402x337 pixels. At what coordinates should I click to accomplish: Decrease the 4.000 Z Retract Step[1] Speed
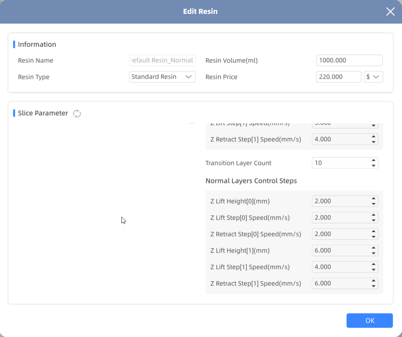(373, 142)
